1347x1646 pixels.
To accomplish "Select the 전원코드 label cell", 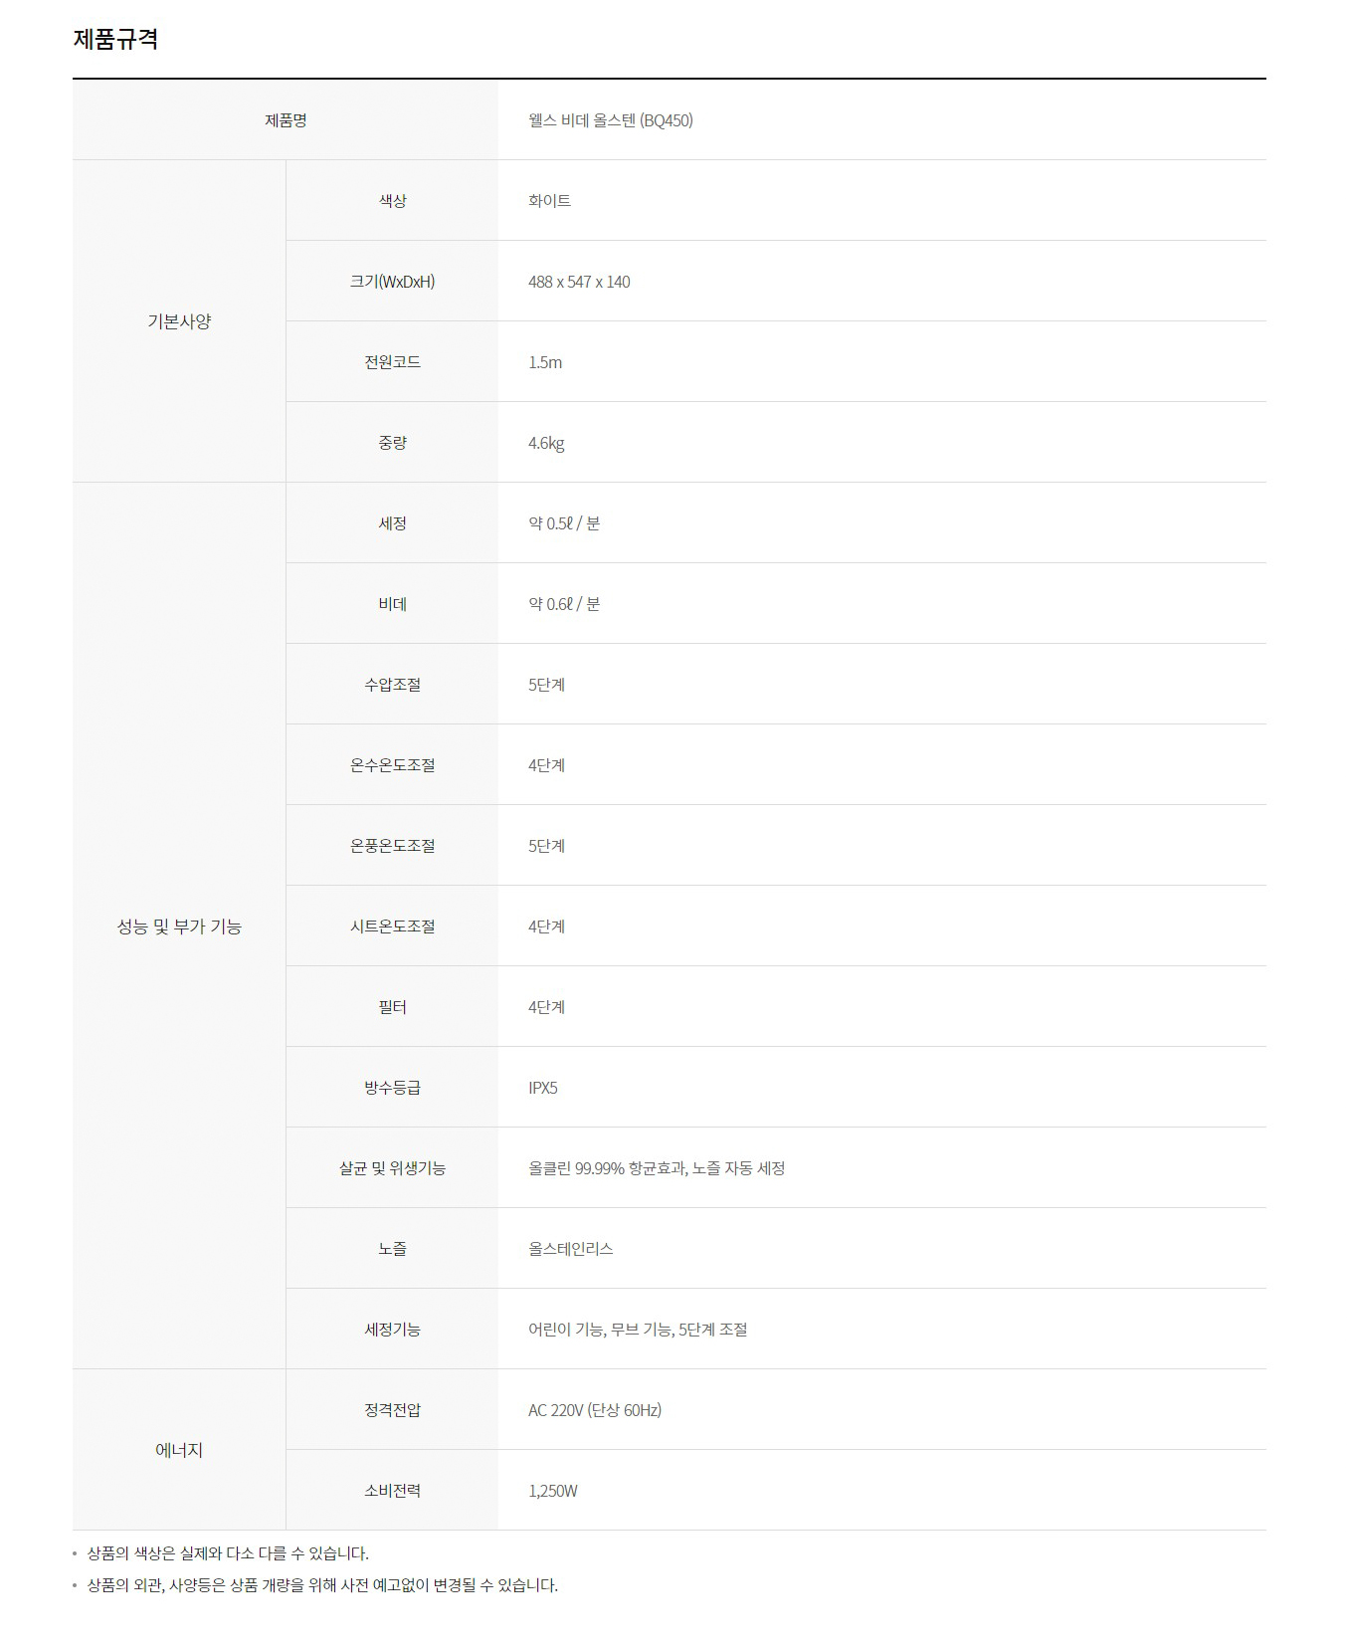I will click(x=392, y=362).
